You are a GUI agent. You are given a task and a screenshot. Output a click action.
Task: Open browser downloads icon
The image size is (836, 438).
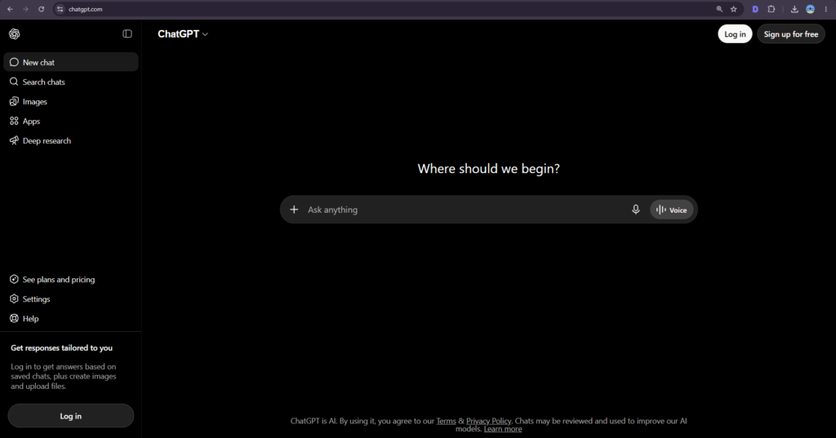click(794, 9)
